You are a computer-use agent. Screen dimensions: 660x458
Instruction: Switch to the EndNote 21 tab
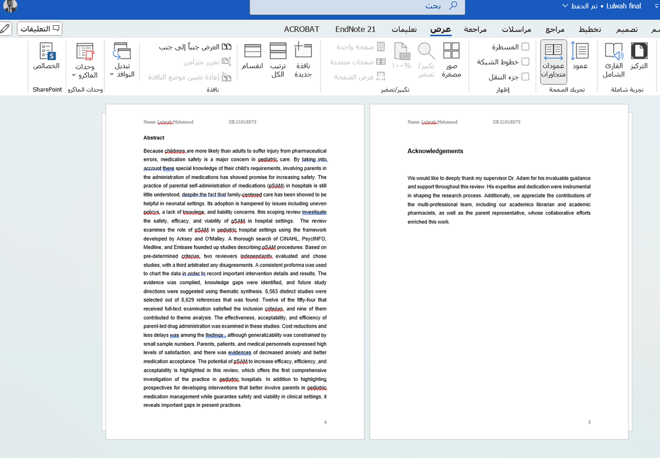click(355, 29)
